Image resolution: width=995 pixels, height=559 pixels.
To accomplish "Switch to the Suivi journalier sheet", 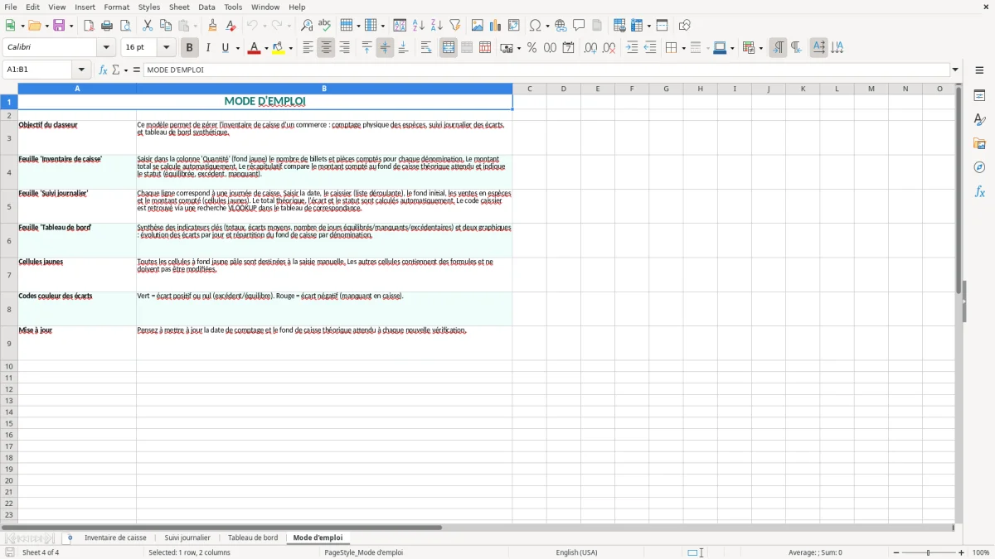I will pos(187,538).
